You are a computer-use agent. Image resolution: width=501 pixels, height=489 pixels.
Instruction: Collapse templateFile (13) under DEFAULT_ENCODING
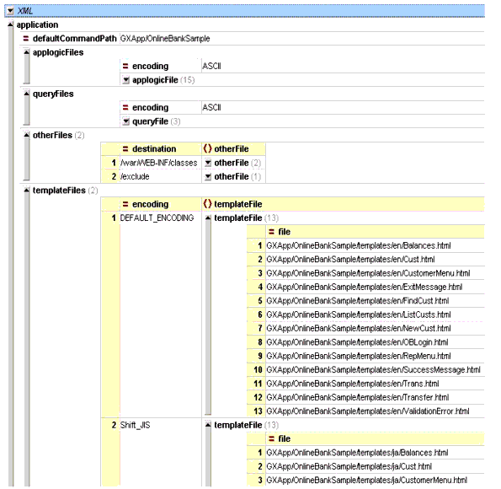click(208, 218)
